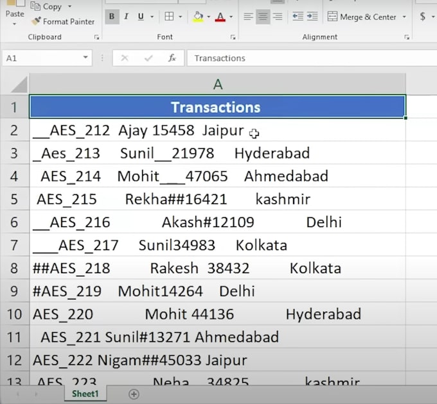Click the formula bar showing Transactions
The image size is (437, 404).
[x=312, y=58]
